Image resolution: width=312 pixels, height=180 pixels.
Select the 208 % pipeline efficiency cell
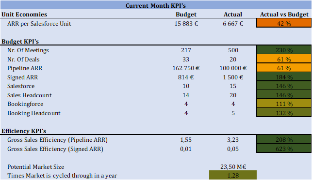click(x=284, y=139)
